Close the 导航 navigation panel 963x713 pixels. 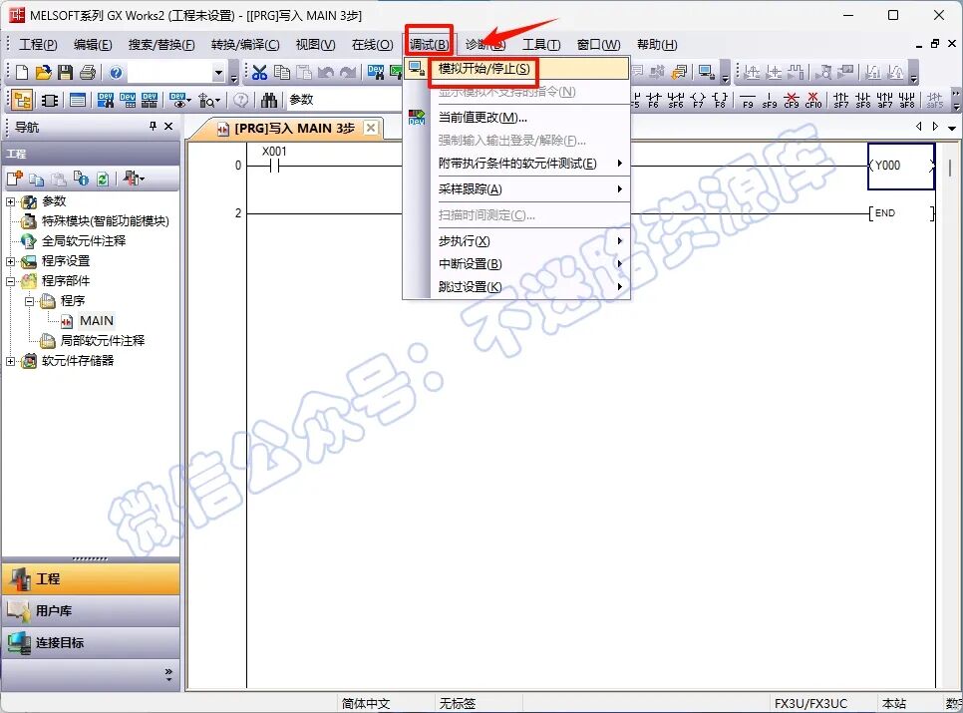click(x=168, y=126)
